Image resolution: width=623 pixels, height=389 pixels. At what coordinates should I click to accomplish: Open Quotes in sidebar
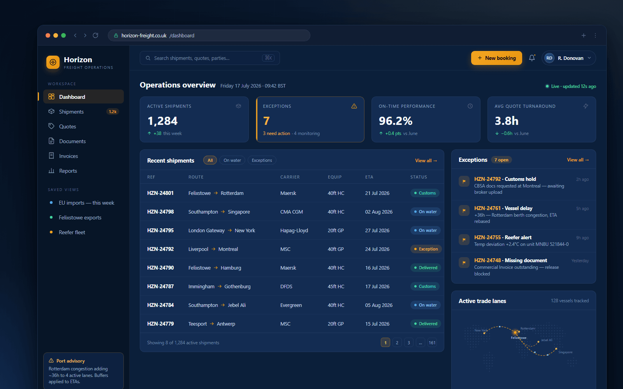83,126
